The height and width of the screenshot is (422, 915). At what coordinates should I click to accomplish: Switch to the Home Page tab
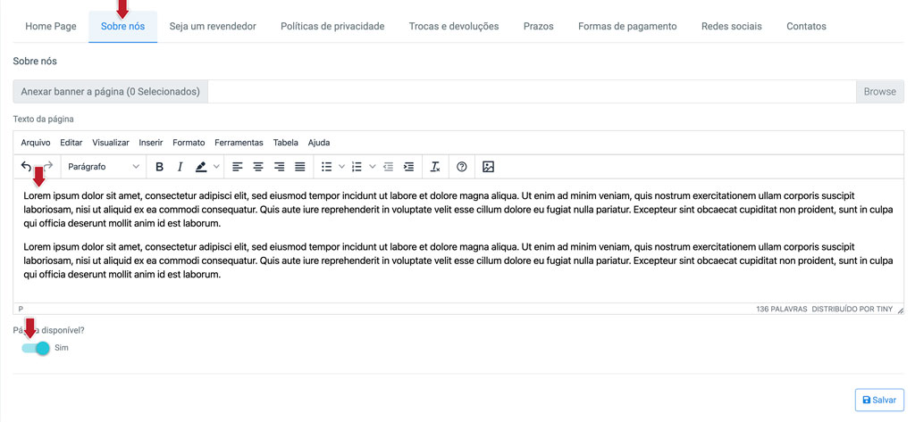(x=51, y=26)
